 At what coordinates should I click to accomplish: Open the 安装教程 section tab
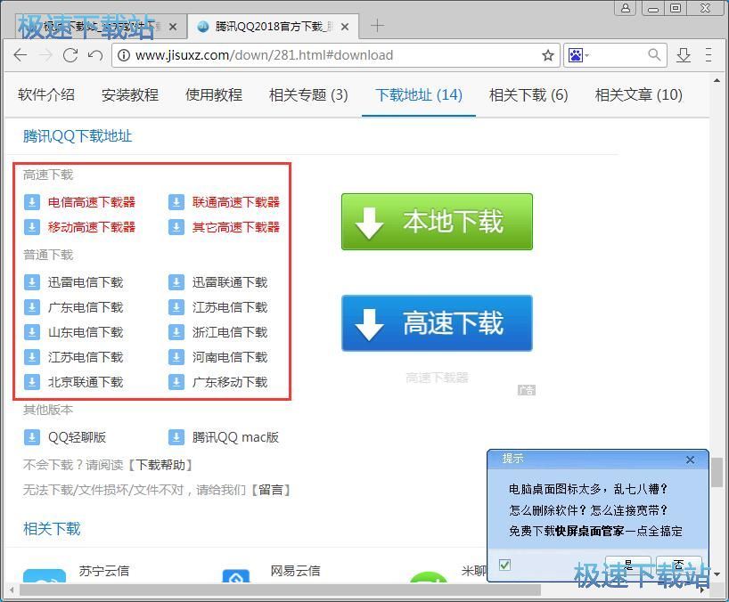pyautogui.click(x=130, y=94)
